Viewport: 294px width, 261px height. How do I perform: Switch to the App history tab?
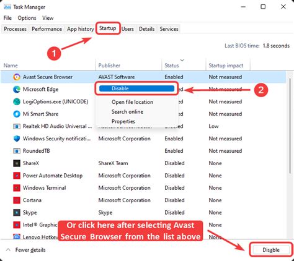pyautogui.click(x=81, y=29)
